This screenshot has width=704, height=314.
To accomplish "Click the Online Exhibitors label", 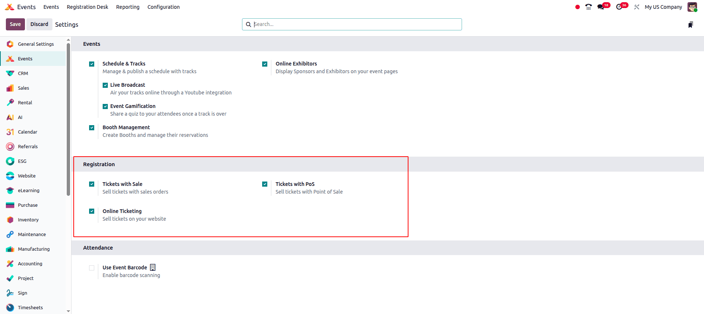I will point(296,64).
